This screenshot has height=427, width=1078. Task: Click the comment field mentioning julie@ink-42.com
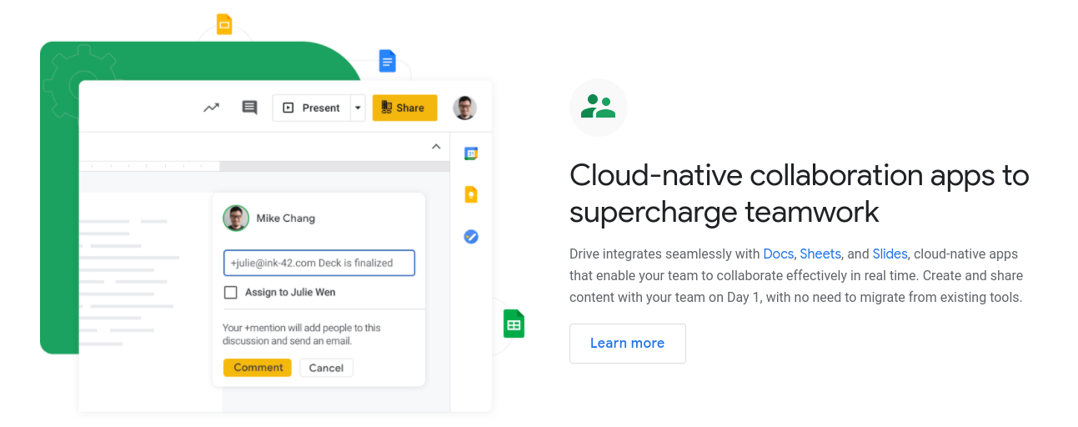(319, 263)
